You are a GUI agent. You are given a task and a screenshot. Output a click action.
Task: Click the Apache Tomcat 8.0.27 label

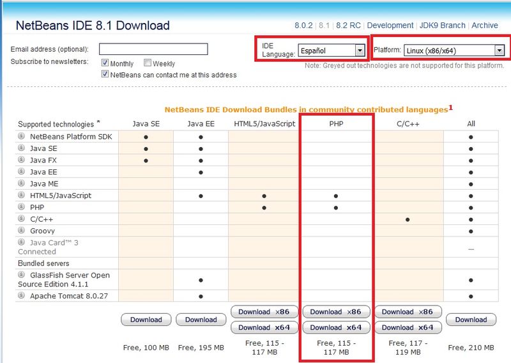pyautogui.click(x=69, y=296)
